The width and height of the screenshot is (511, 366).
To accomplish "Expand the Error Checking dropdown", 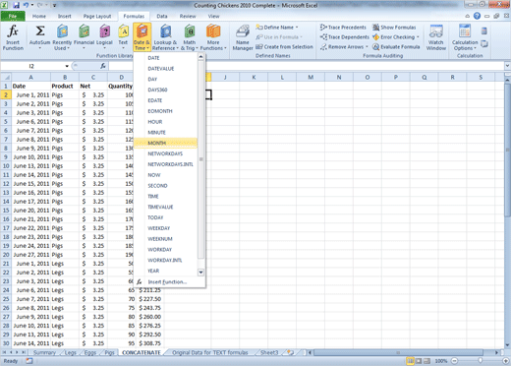I will tap(418, 37).
